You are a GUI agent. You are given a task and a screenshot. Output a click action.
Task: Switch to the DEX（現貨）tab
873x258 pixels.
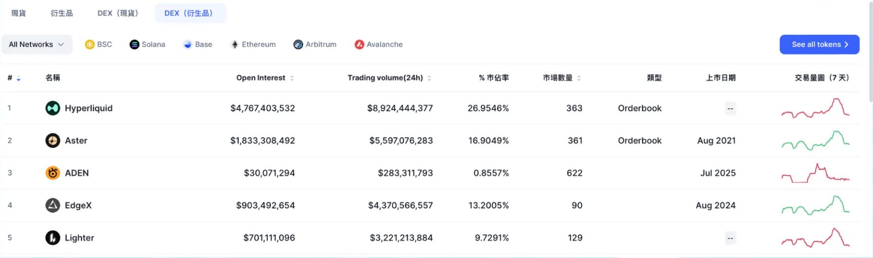tap(118, 13)
